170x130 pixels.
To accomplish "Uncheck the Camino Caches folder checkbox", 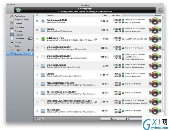I will 37,30.
